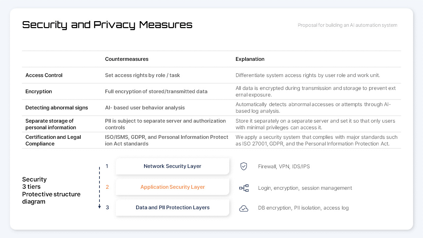Screen dimensions: 423x238
Task: Select the Network Security Layer box
Action: tap(172, 166)
